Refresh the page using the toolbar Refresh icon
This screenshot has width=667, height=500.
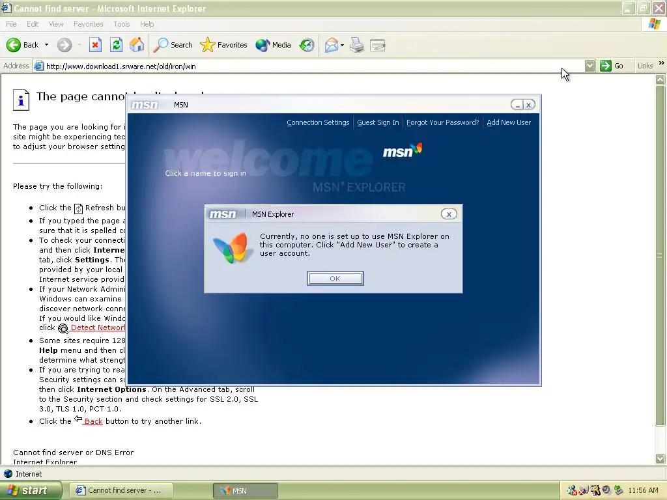pyautogui.click(x=116, y=45)
